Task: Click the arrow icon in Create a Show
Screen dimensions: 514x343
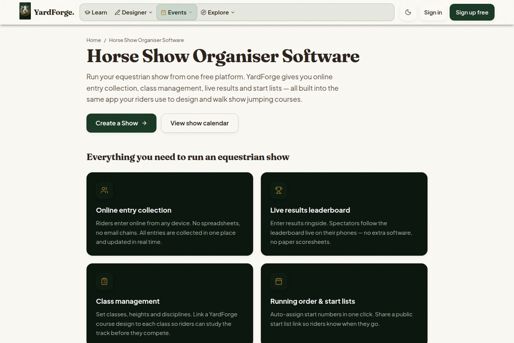Action: pos(144,123)
